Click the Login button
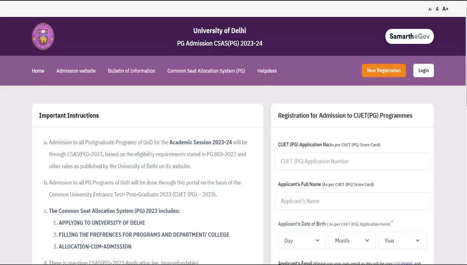The image size is (467, 265). tap(423, 70)
